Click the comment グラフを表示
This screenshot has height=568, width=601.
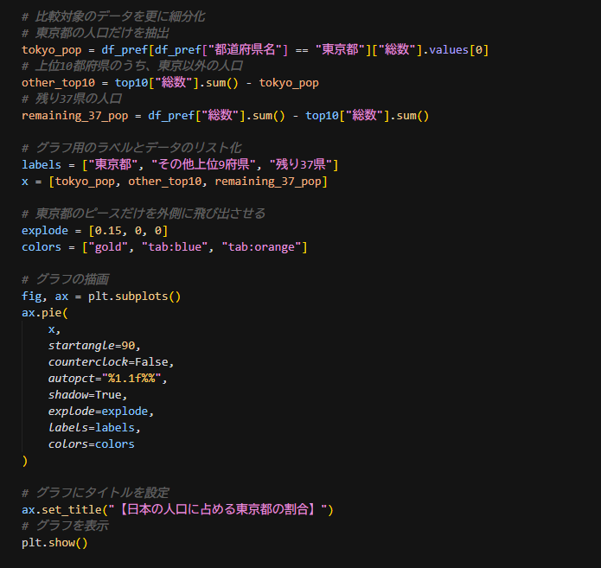(66, 527)
